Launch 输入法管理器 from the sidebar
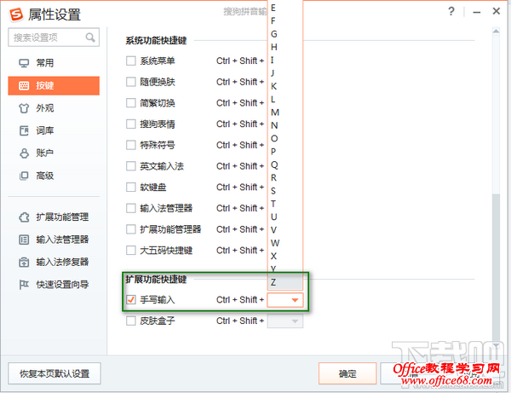The width and height of the screenshot is (511, 393). [x=54, y=240]
